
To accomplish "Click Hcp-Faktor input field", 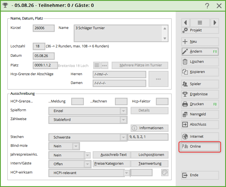I will (x=162, y=102).
